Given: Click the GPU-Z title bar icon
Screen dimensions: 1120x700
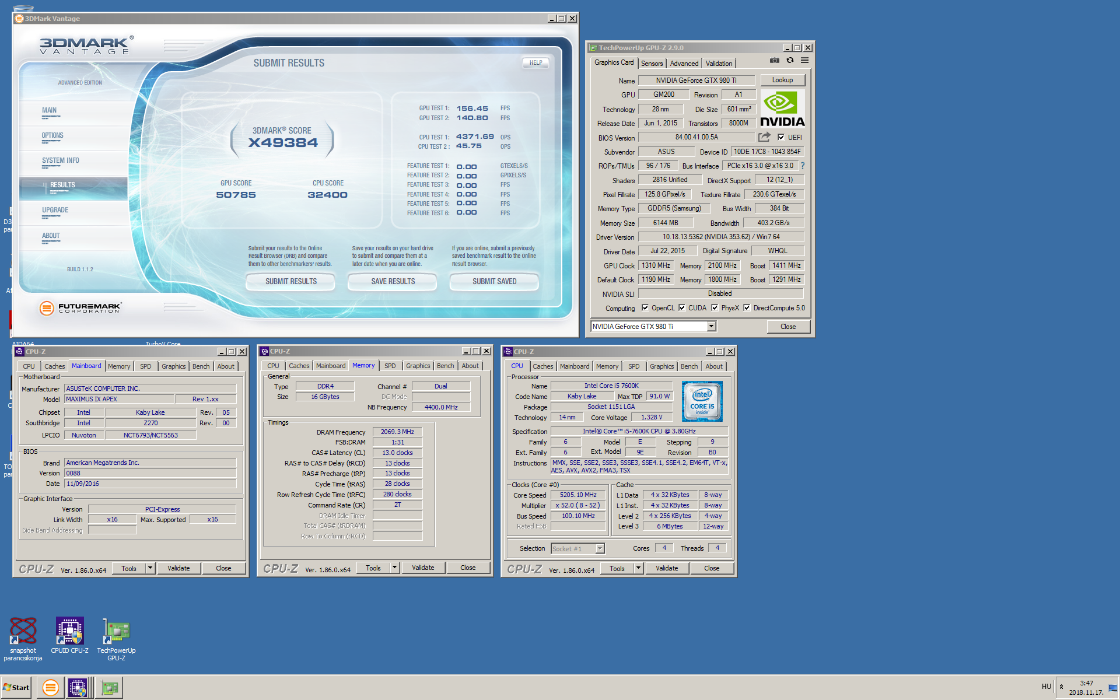Looking at the screenshot, I should 593,48.
